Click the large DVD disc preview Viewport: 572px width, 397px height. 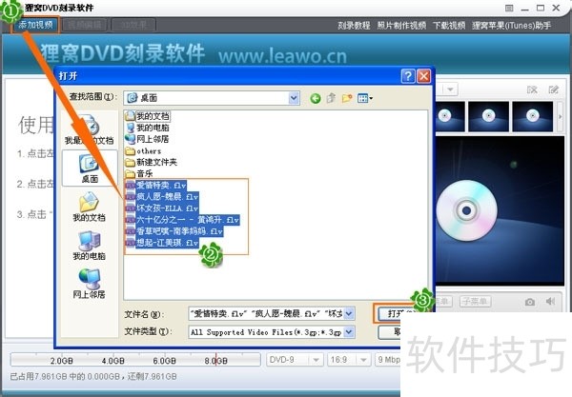[466, 210]
